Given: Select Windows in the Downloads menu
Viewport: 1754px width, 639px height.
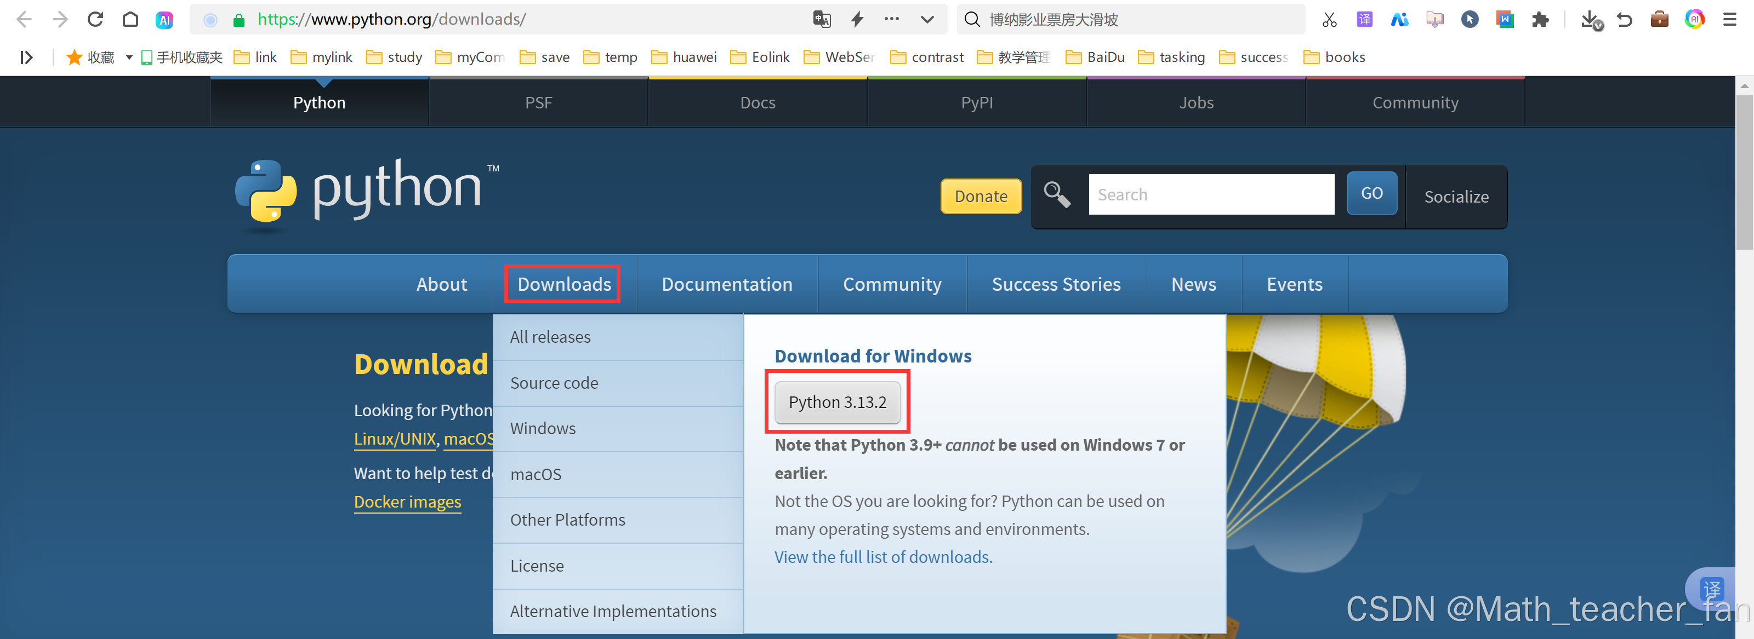Looking at the screenshot, I should click(618, 429).
